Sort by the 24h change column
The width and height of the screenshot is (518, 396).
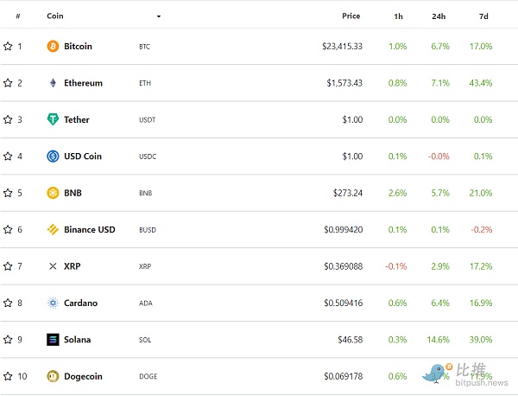(439, 16)
